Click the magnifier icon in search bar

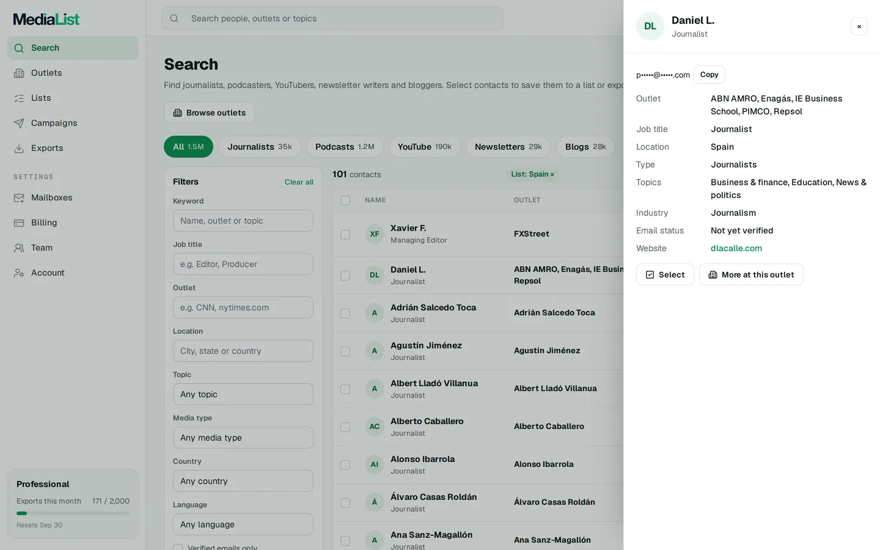(174, 18)
